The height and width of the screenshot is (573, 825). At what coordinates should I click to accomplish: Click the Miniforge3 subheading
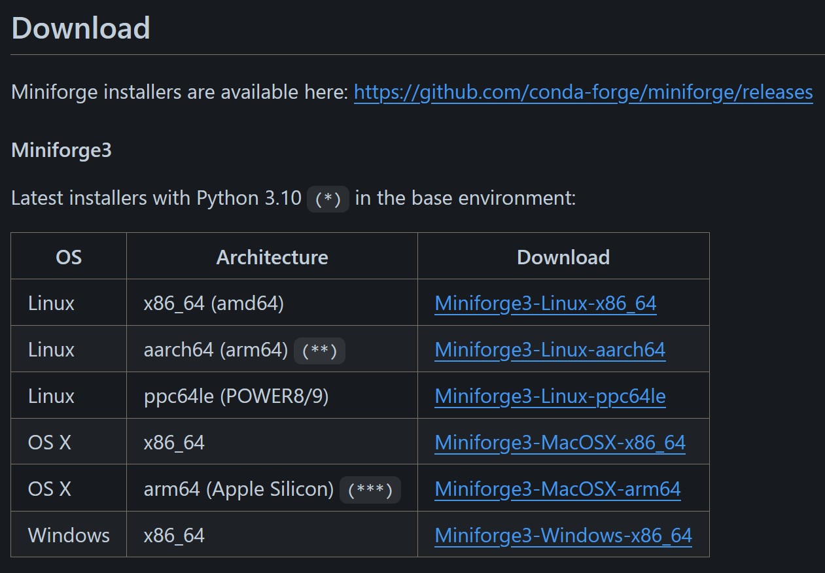point(61,150)
